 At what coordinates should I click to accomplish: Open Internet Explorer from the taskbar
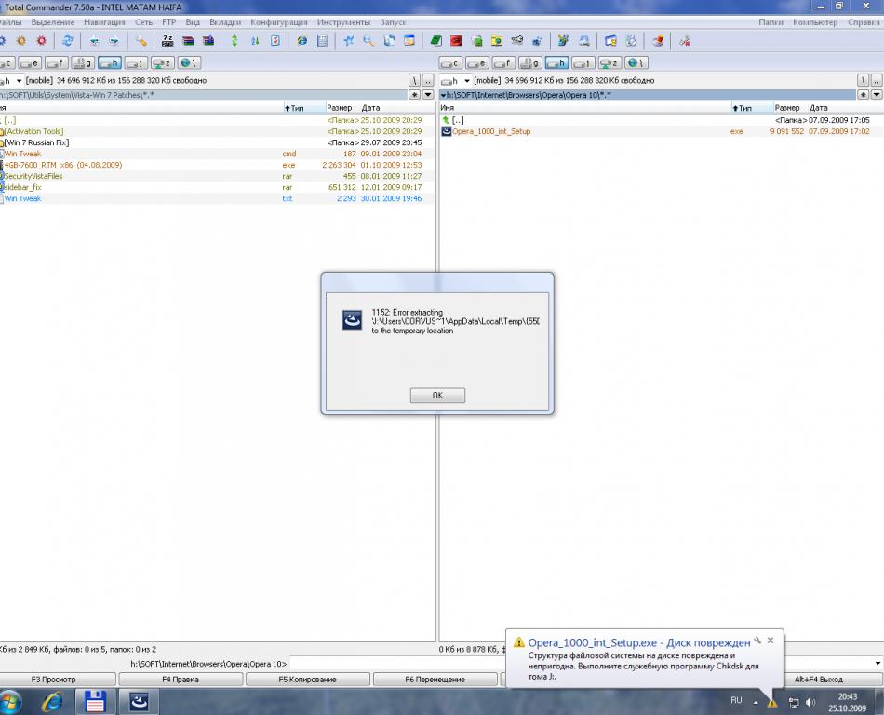(x=52, y=702)
